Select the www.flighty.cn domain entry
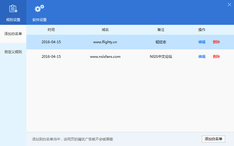 pos(105,42)
